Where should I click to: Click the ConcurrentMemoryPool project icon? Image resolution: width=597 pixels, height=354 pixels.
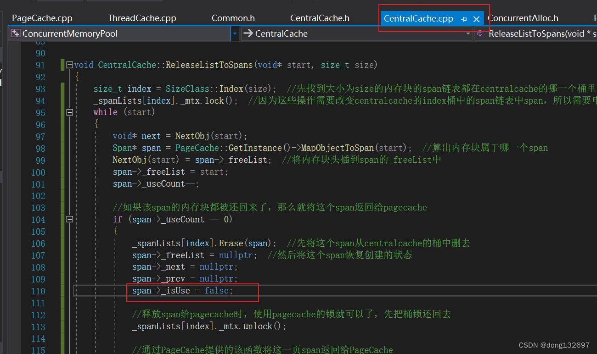click(x=16, y=33)
